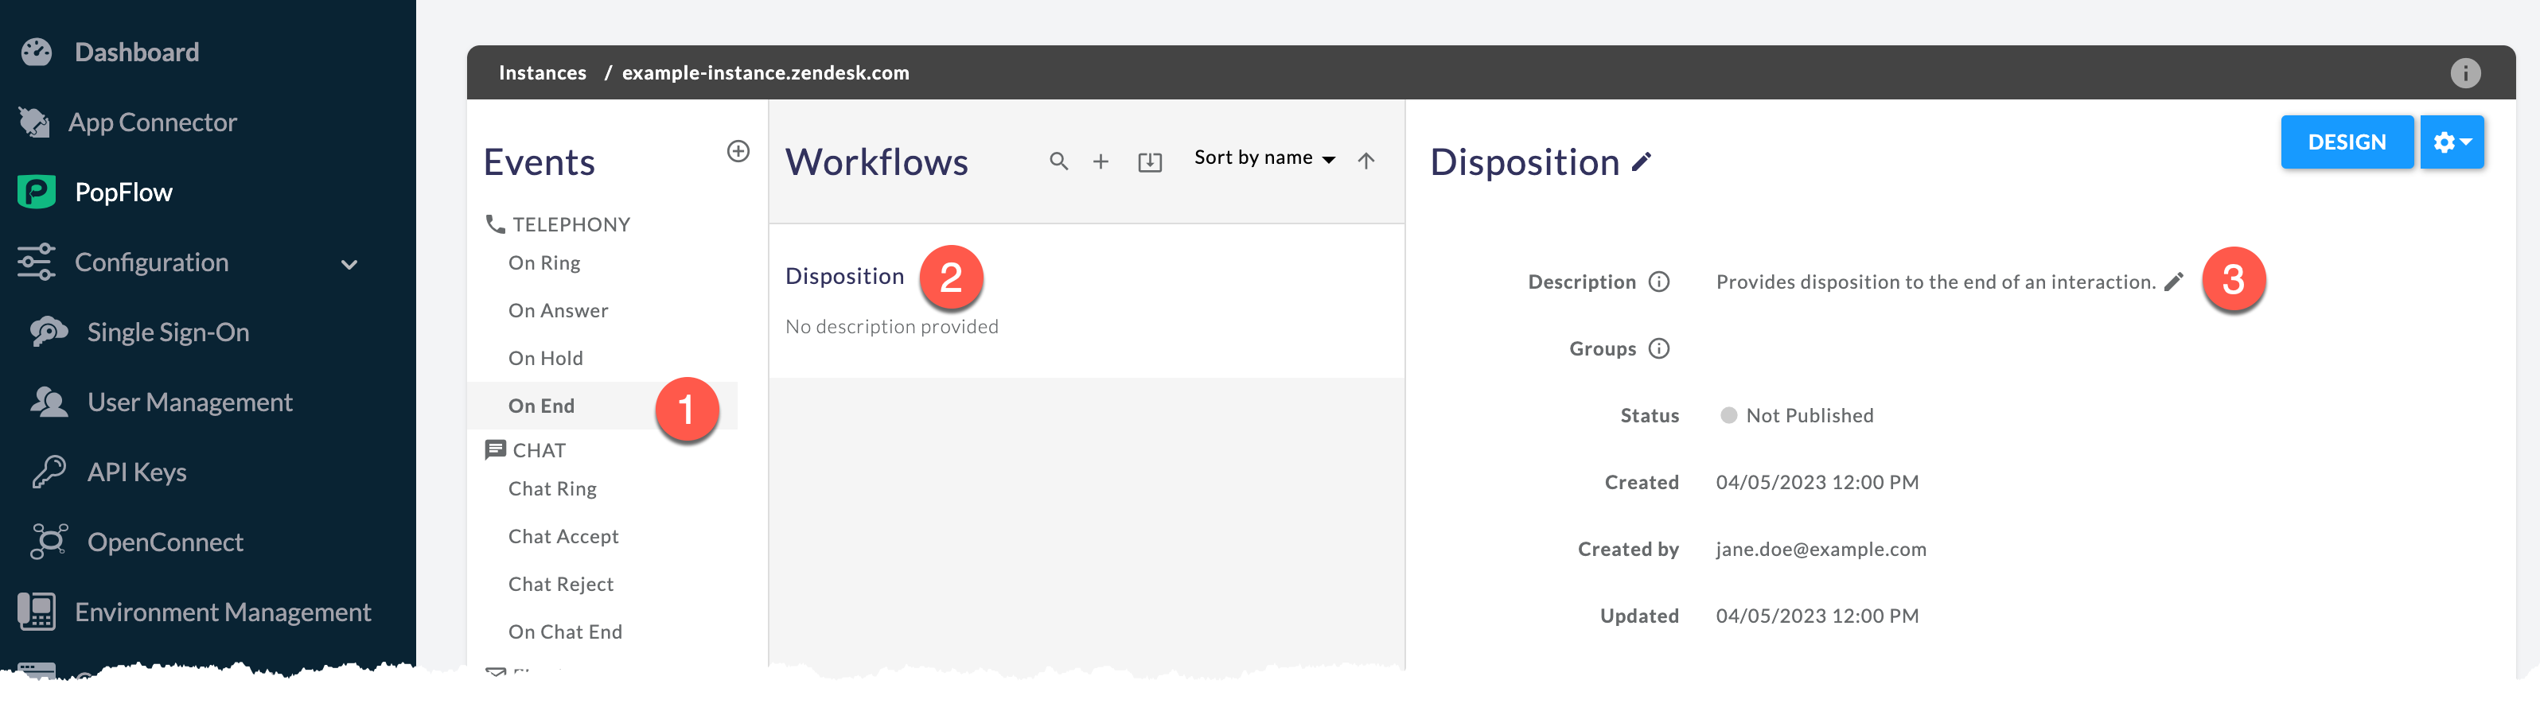Select the On Ring event

pyautogui.click(x=544, y=263)
